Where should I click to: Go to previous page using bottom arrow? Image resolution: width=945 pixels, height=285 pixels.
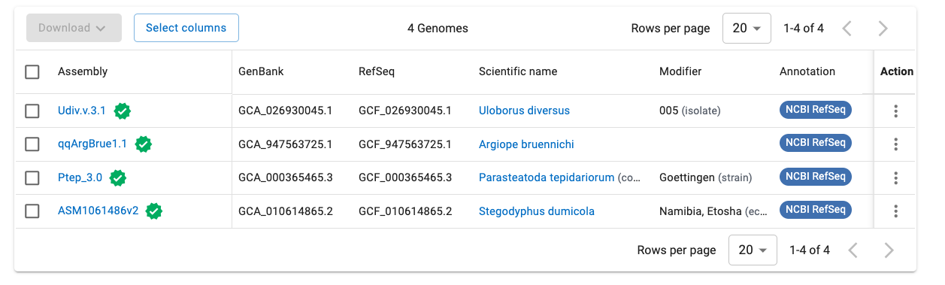point(853,250)
